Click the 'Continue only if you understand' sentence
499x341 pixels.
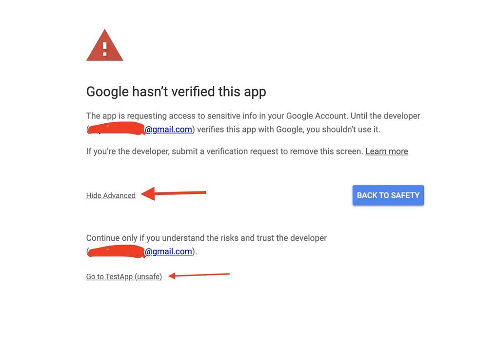206,238
